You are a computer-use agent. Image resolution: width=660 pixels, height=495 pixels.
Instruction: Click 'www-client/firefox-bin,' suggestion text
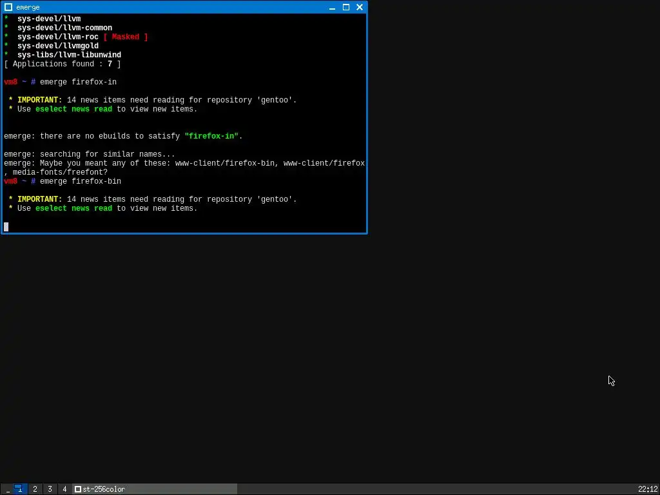pyautogui.click(x=227, y=163)
